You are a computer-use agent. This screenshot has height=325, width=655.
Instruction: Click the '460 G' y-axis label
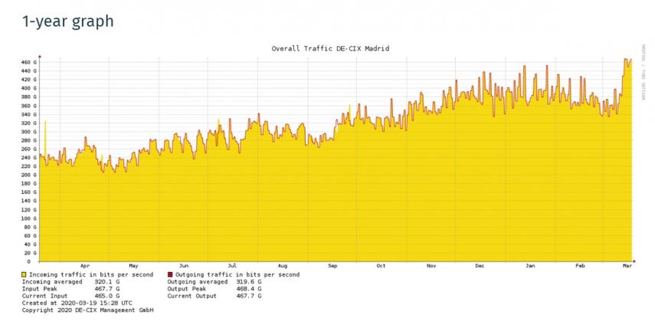[29, 62]
